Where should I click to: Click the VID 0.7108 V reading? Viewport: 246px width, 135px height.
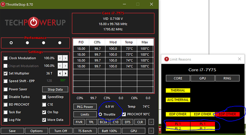(x=113, y=19)
